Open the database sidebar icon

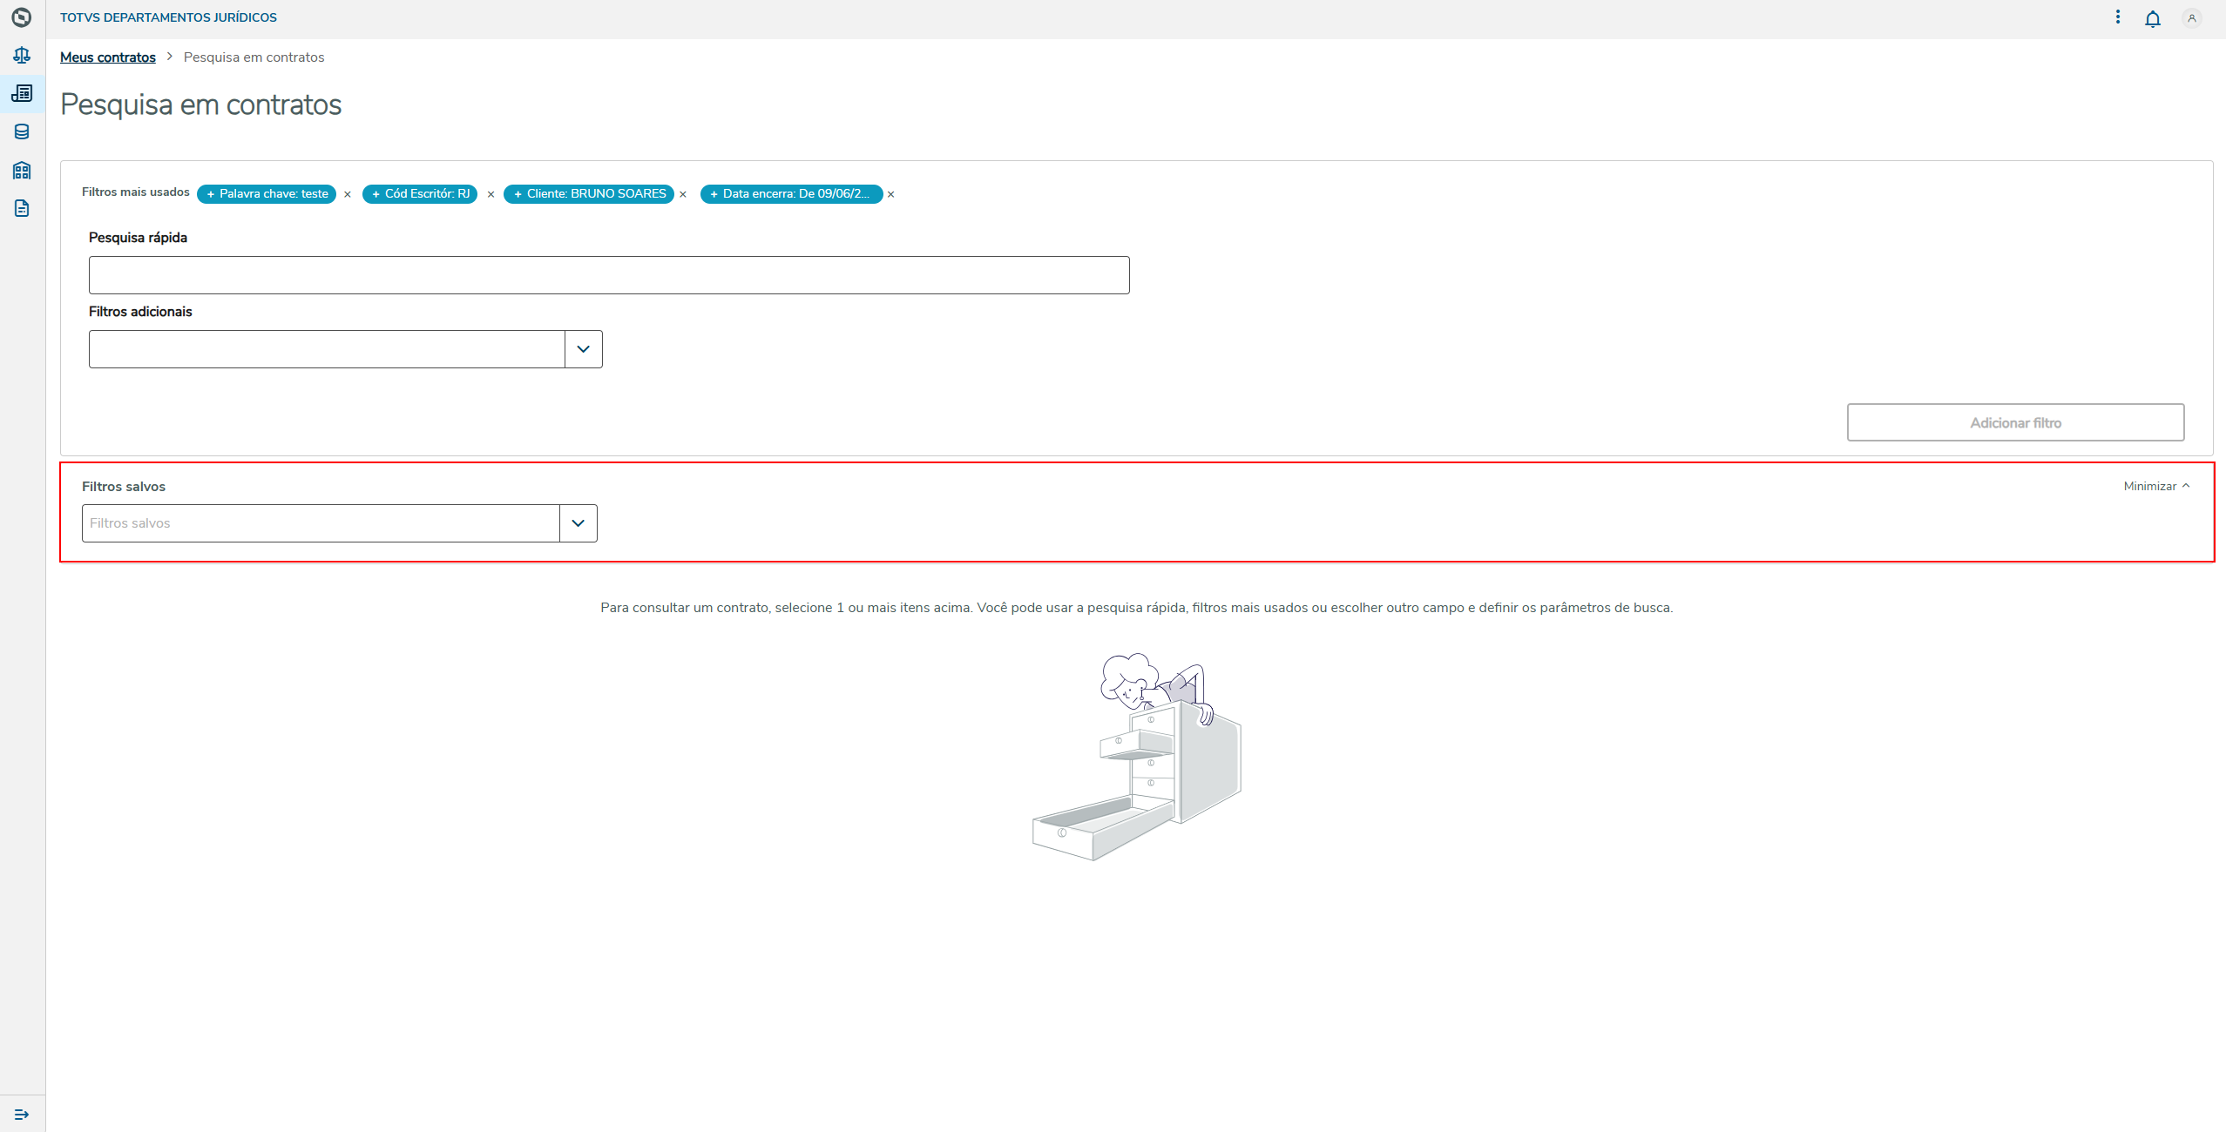pyautogui.click(x=22, y=131)
